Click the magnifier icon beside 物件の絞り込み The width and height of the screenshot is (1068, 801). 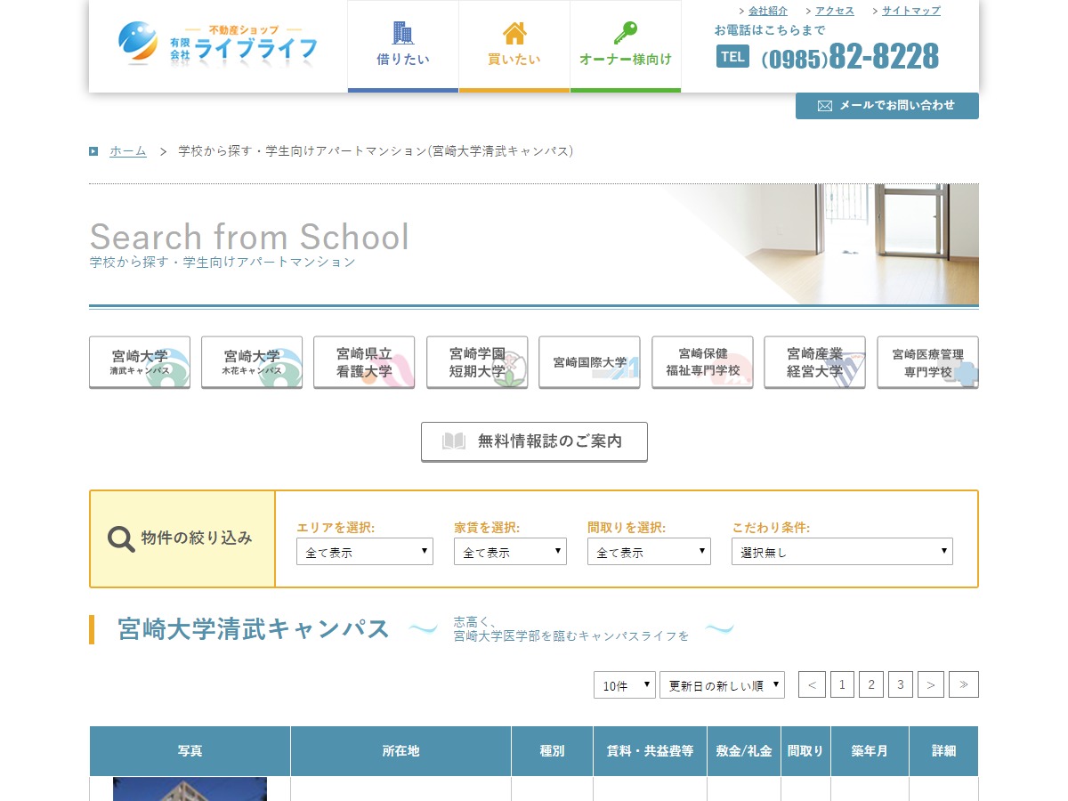pyautogui.click(x=121, y=538)
